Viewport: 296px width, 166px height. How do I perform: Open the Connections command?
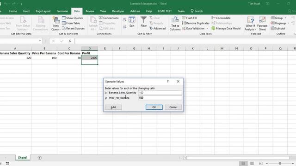pos(109,18)
